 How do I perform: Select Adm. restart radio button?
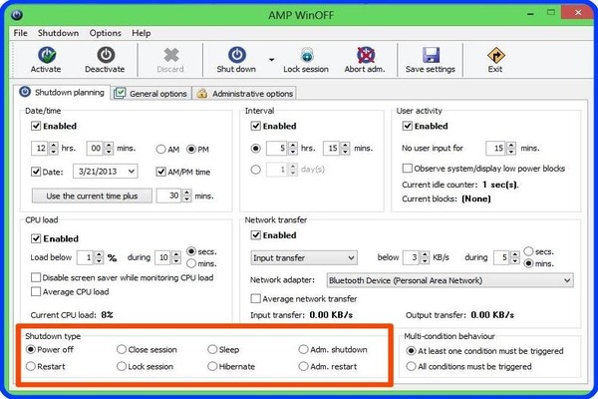tap(303, 366)
